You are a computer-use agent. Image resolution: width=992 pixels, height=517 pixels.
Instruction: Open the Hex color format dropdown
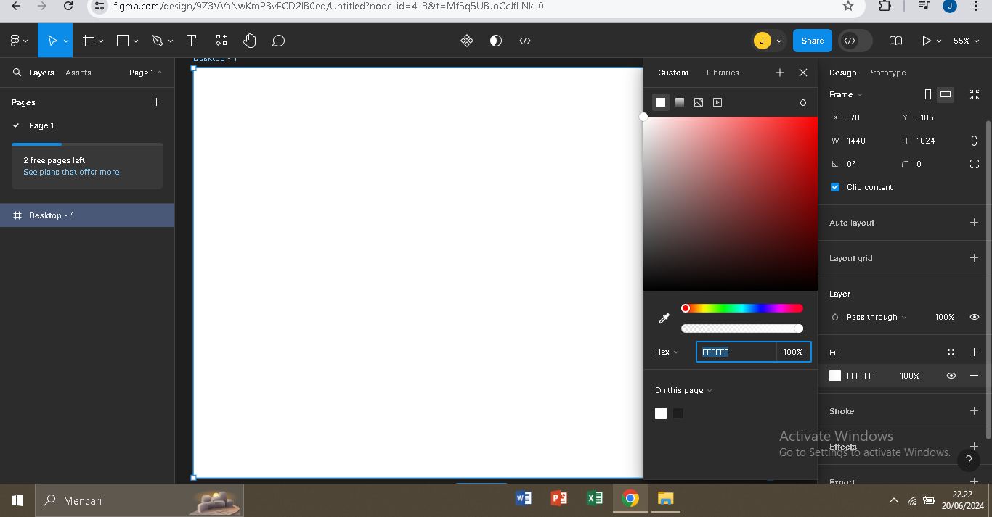point(667,352)
